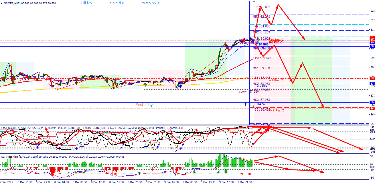Click the S2 : 57.683 pivot label

pyautogui.click(x=262, y=90)
